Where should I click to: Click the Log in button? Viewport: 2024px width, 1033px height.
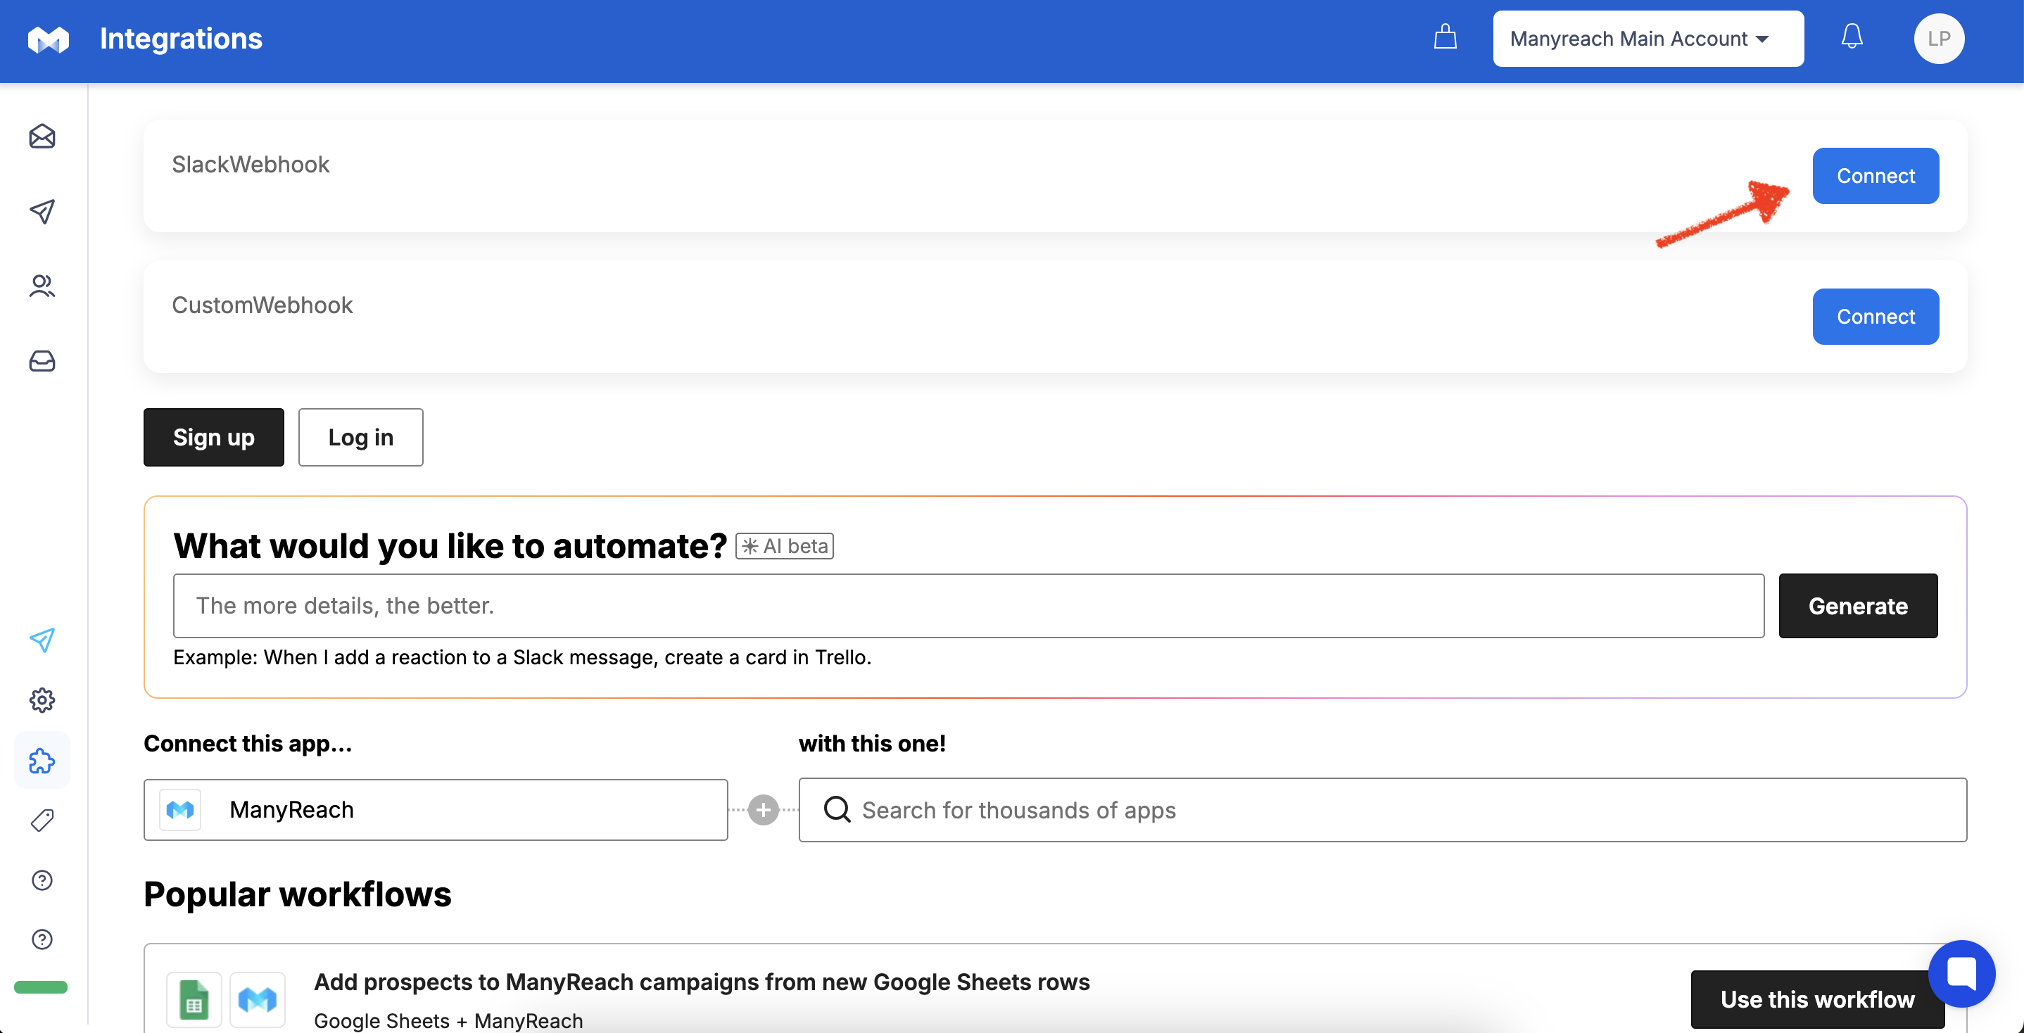click(x=360, y=438)
